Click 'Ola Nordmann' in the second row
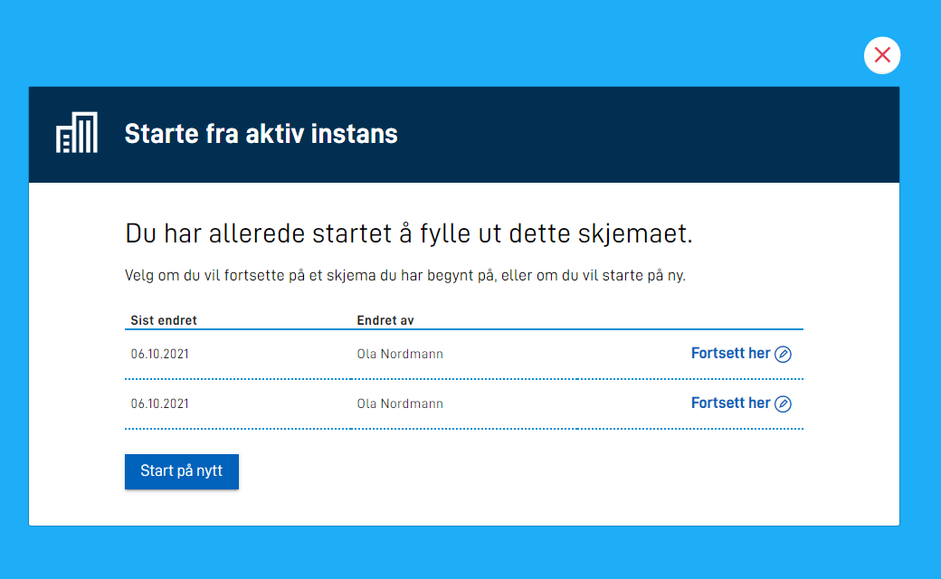 (400, 403)
